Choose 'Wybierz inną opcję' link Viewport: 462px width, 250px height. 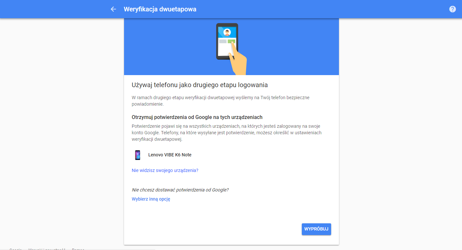[x=151, y=199]
